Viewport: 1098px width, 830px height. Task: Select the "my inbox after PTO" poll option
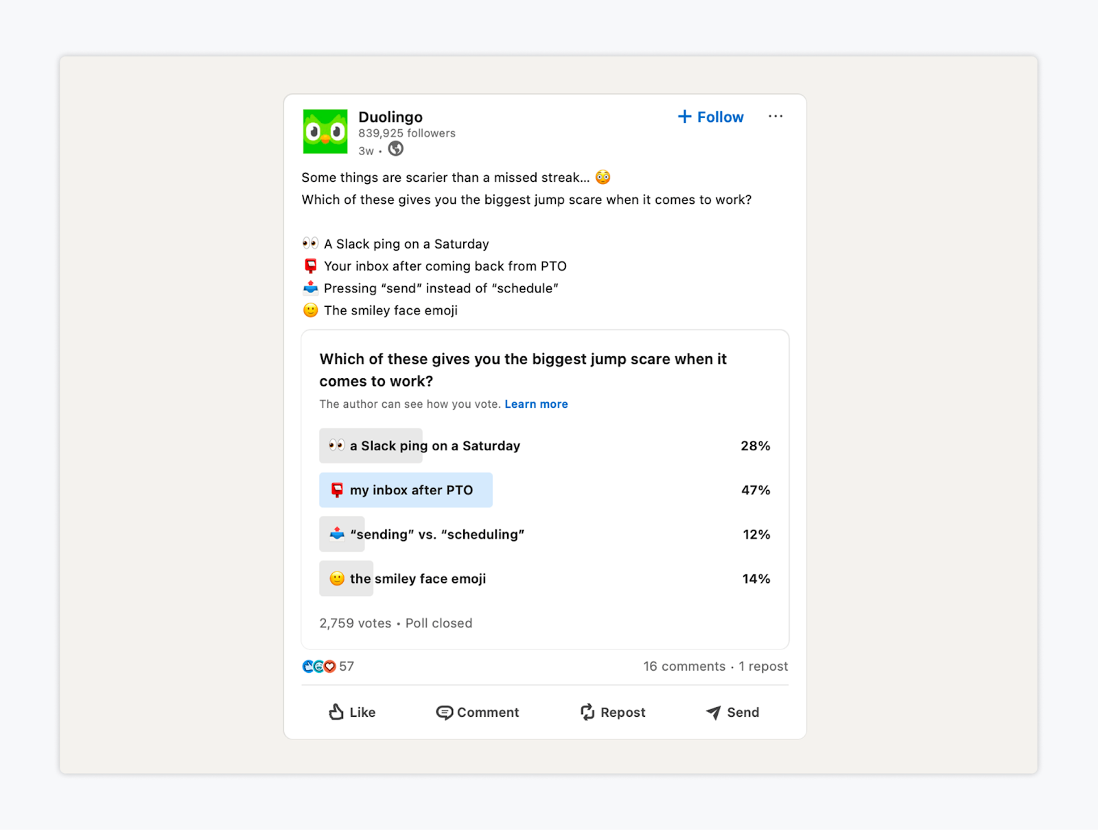coord(406,489)
